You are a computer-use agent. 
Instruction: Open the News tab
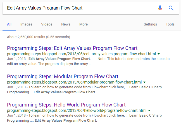pos(66,24)
